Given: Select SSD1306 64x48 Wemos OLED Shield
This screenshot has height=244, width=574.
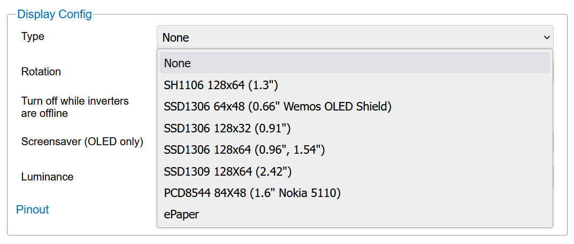Looking at the screenshot, I should click(278, 107).
